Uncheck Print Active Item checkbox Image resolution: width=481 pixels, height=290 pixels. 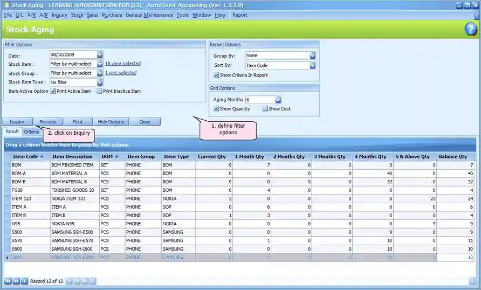[53, 91]
